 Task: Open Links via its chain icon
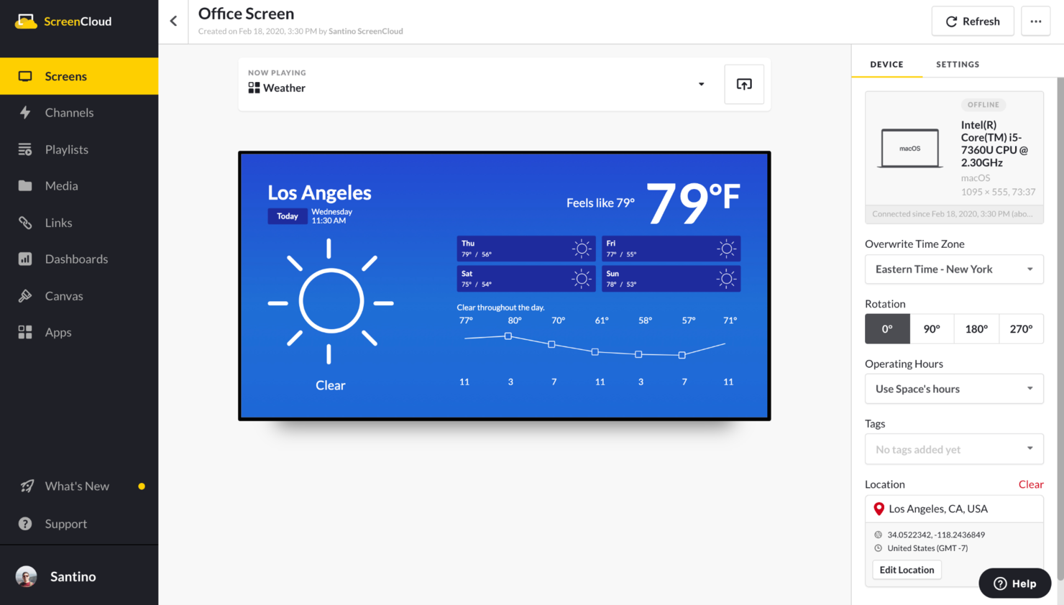point(25,223)
